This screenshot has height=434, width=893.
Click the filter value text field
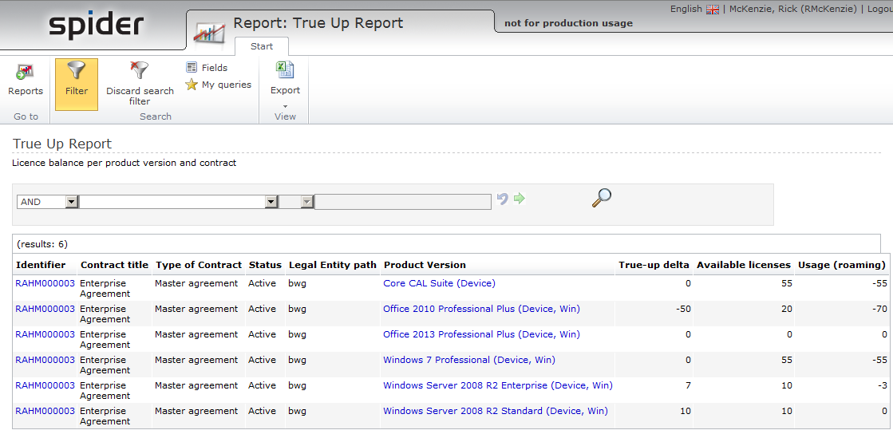click(403, 203)
